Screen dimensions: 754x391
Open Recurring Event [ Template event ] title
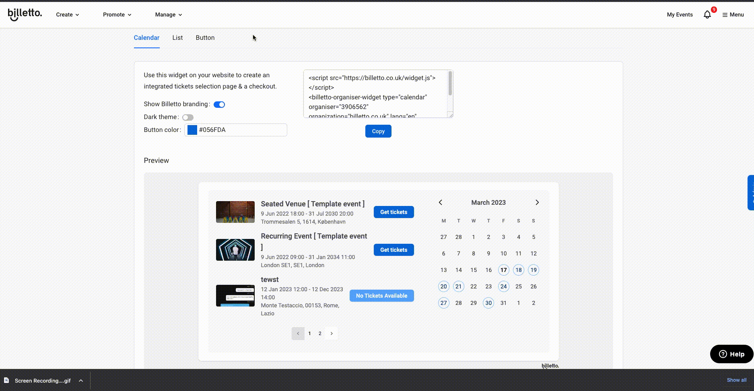point(314,241)
